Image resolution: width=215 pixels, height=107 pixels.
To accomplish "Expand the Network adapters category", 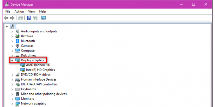I will pyautogui.click(x=12, y=104).
